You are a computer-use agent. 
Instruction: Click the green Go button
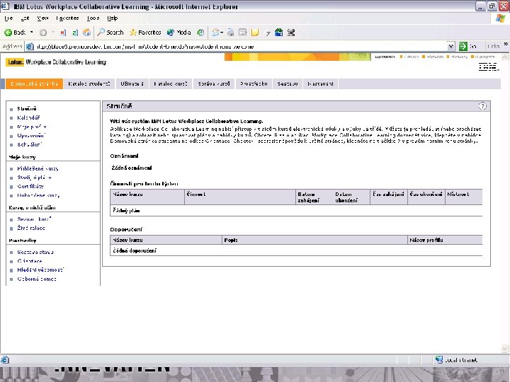coord(467,47)
